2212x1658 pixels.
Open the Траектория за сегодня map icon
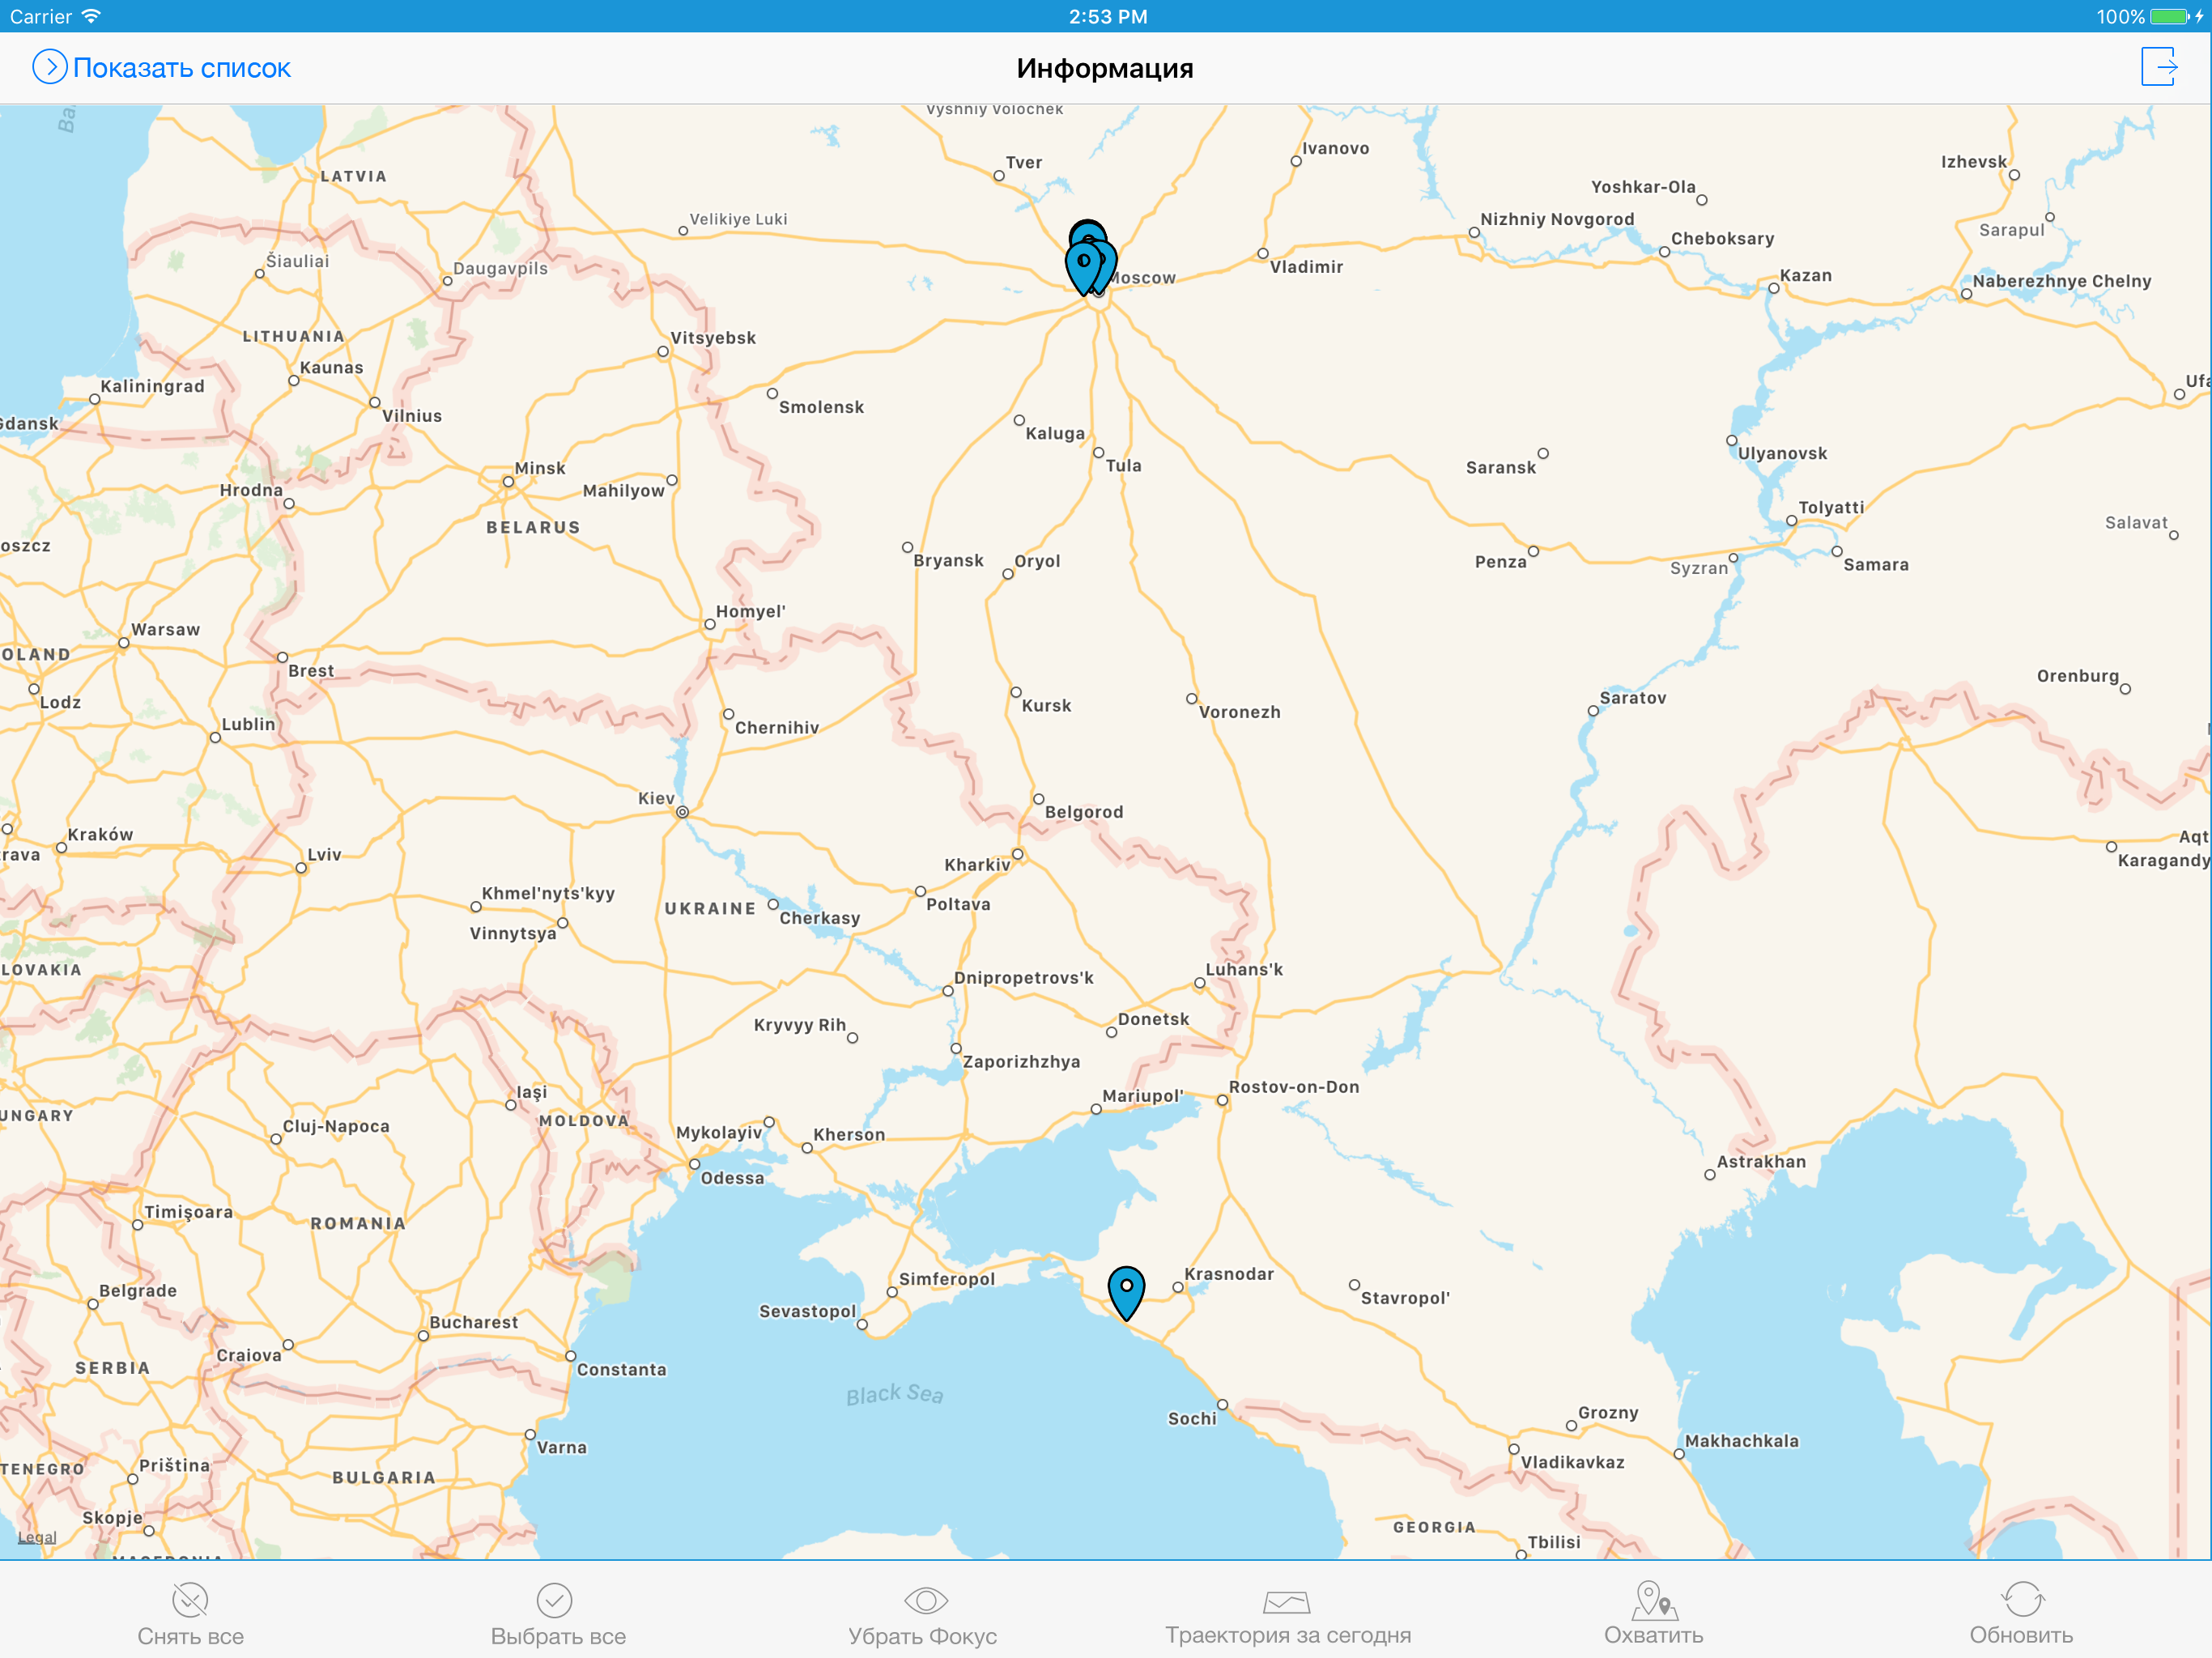pos(1286,1602)
